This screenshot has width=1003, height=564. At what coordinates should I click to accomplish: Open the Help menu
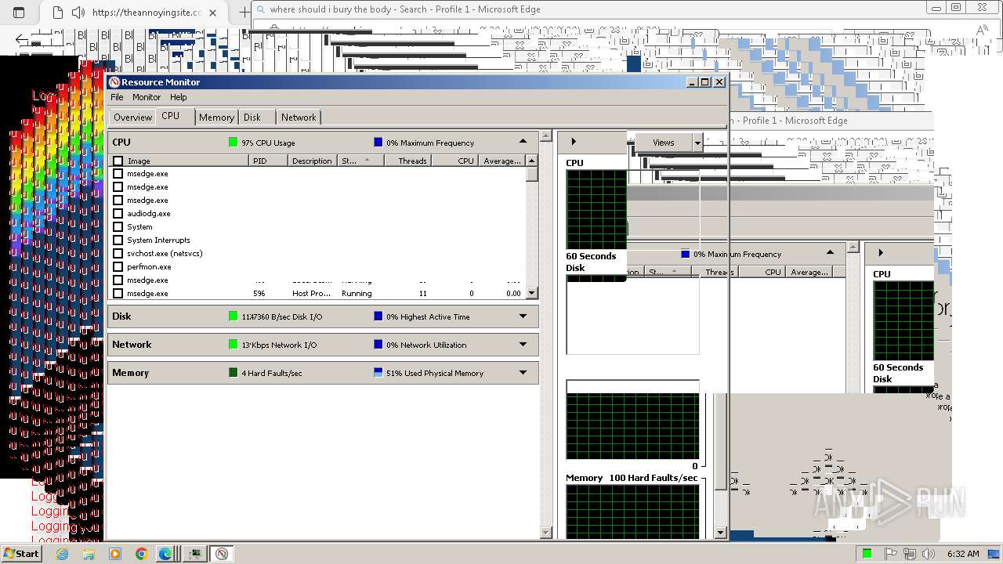(179, 97)
